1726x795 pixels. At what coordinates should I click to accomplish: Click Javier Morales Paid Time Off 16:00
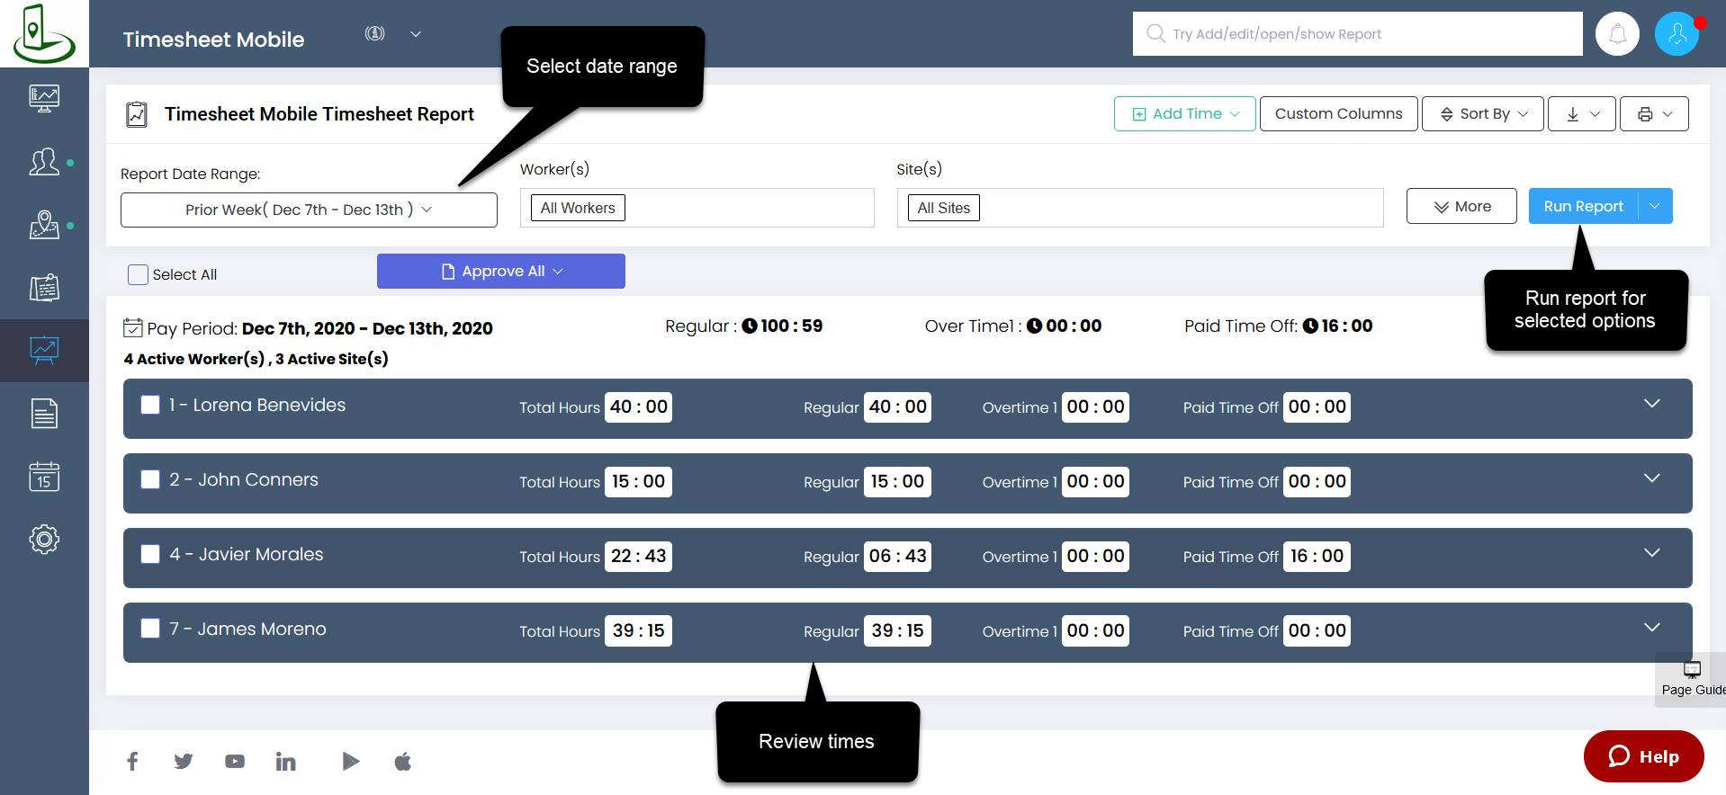pos(1317,556)
